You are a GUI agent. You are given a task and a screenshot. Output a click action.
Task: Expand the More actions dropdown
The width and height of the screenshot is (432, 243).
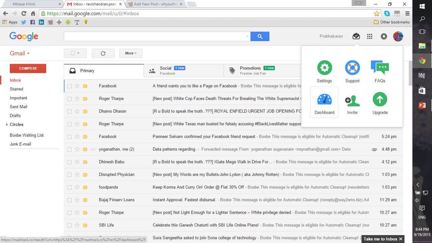click(131, 53)
